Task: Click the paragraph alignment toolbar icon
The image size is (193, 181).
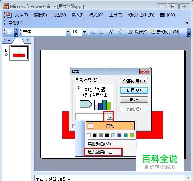Action: (x=121, y=32)
